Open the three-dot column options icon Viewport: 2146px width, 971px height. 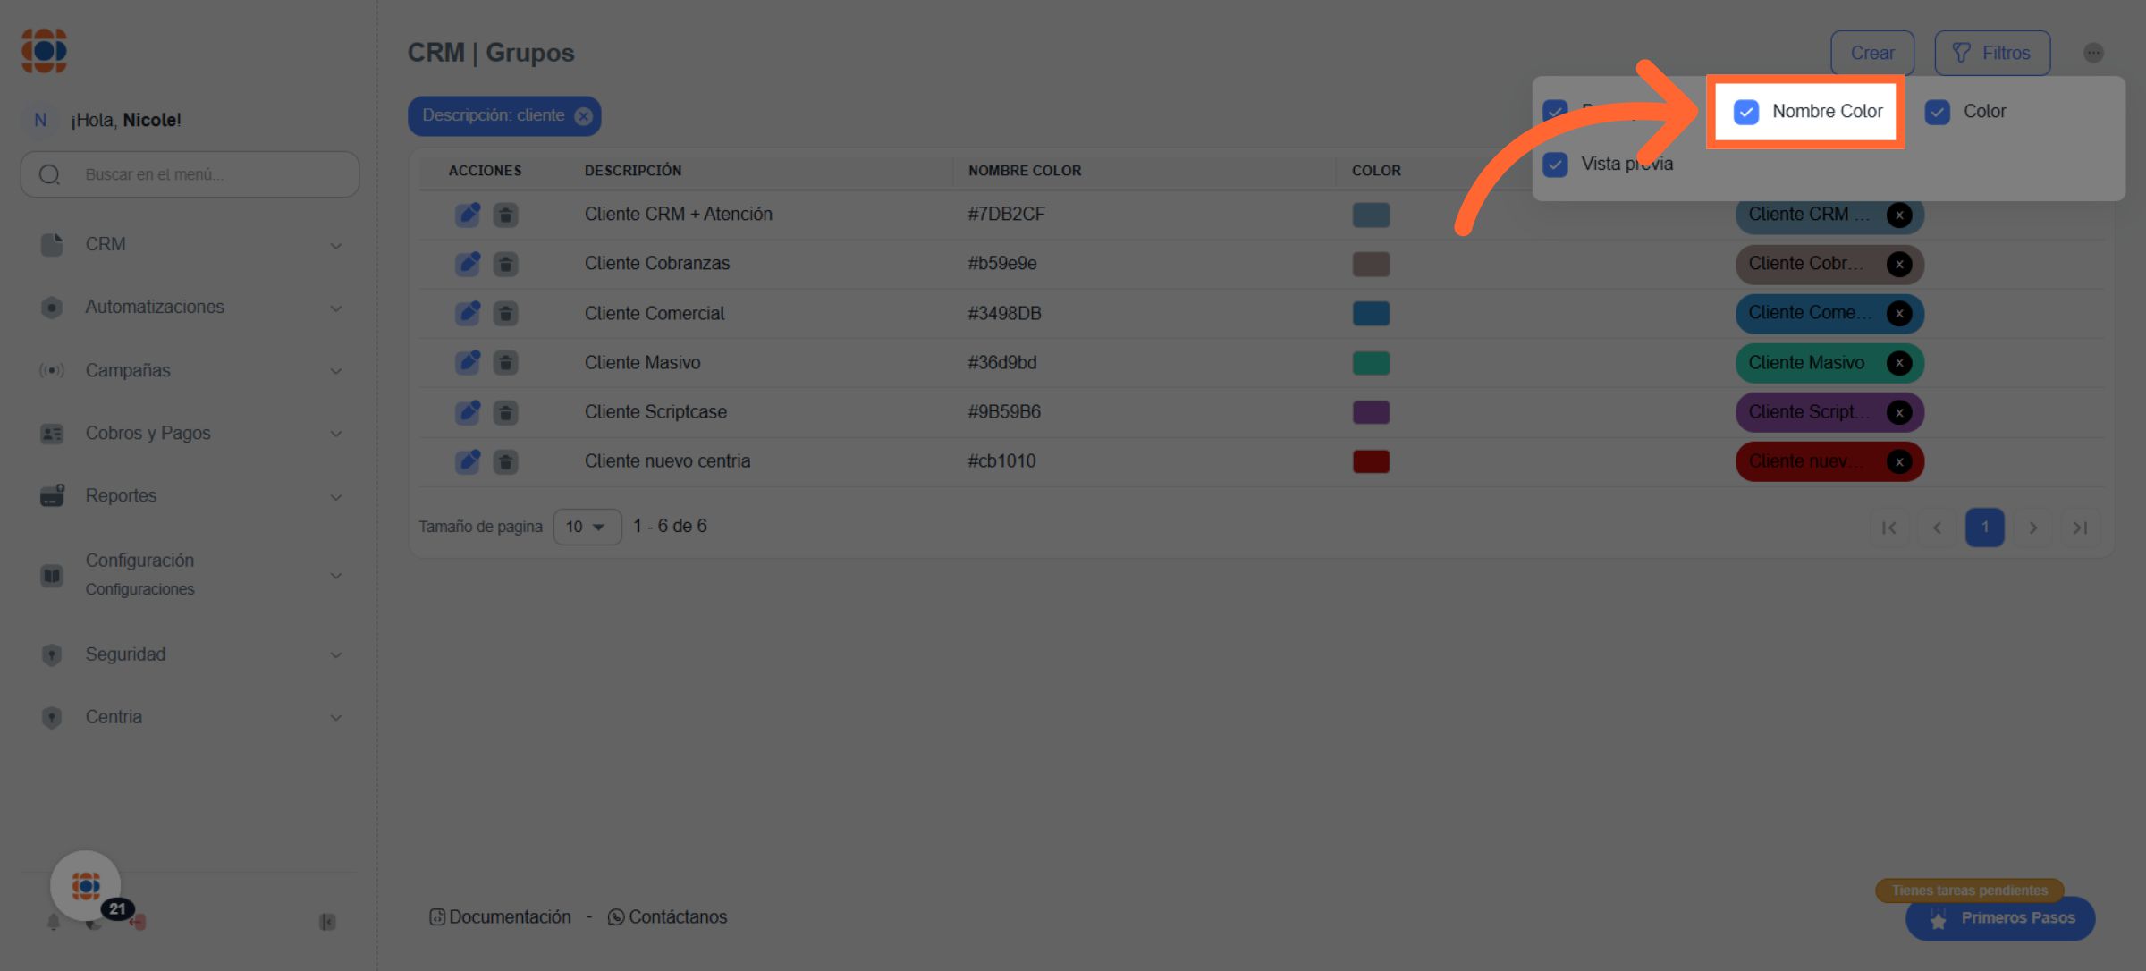click(2092, 53)
